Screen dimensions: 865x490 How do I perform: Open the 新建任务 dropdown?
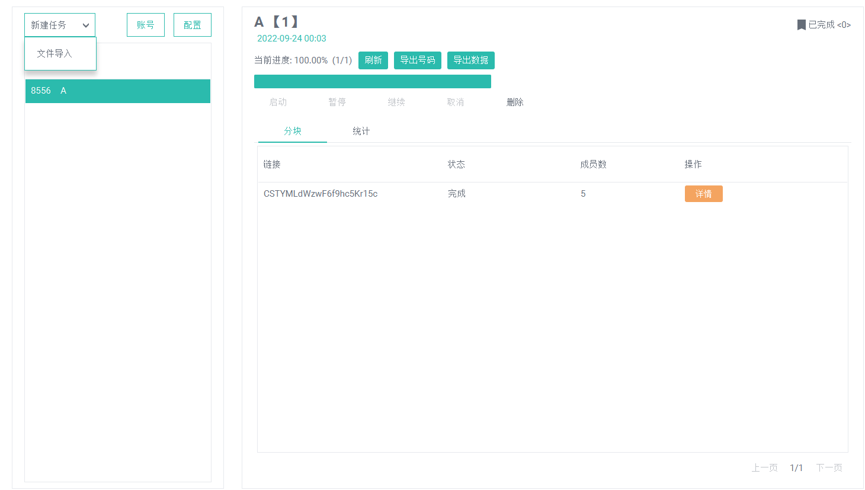point(60,25)
